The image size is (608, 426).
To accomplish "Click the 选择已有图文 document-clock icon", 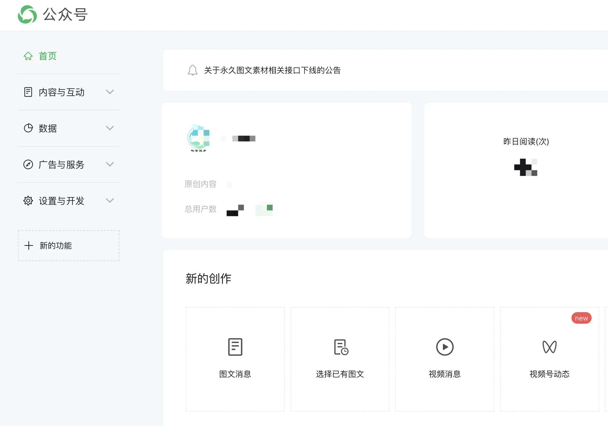I will click(x=341, y=347).
